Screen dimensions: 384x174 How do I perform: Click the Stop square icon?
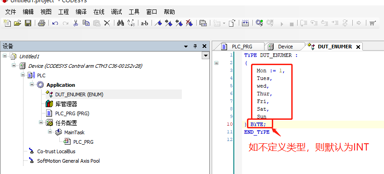point(291,24)
